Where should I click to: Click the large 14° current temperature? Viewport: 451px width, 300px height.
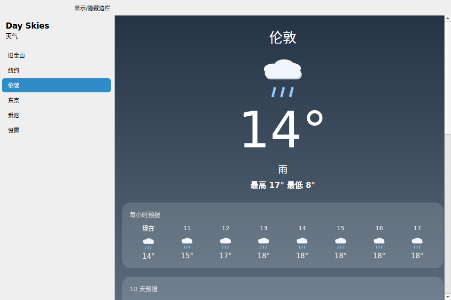click(x=283, y=129)
